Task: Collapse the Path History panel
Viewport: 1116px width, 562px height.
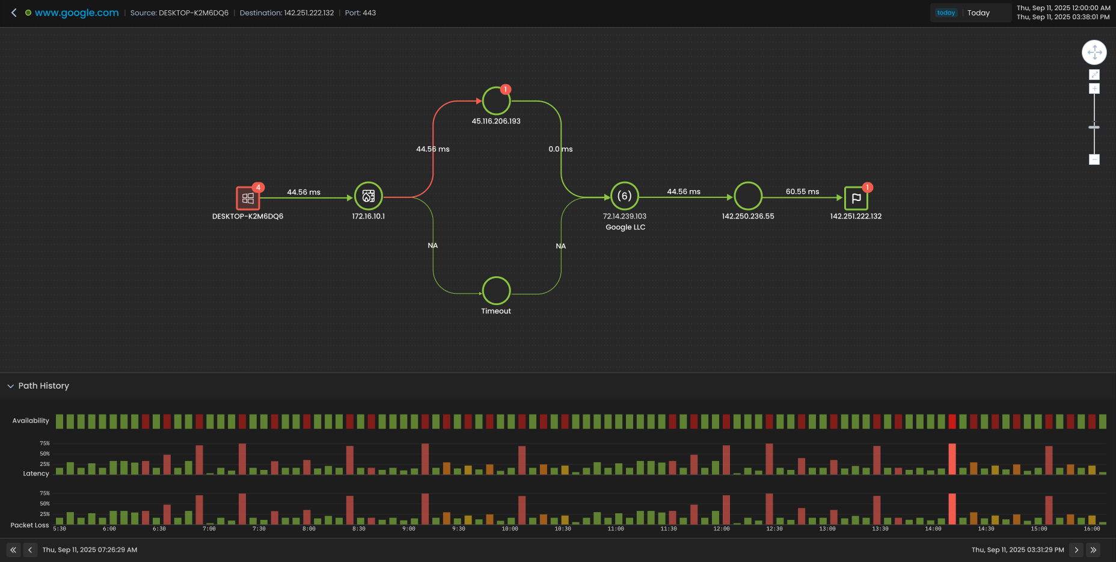Action: 10,386
